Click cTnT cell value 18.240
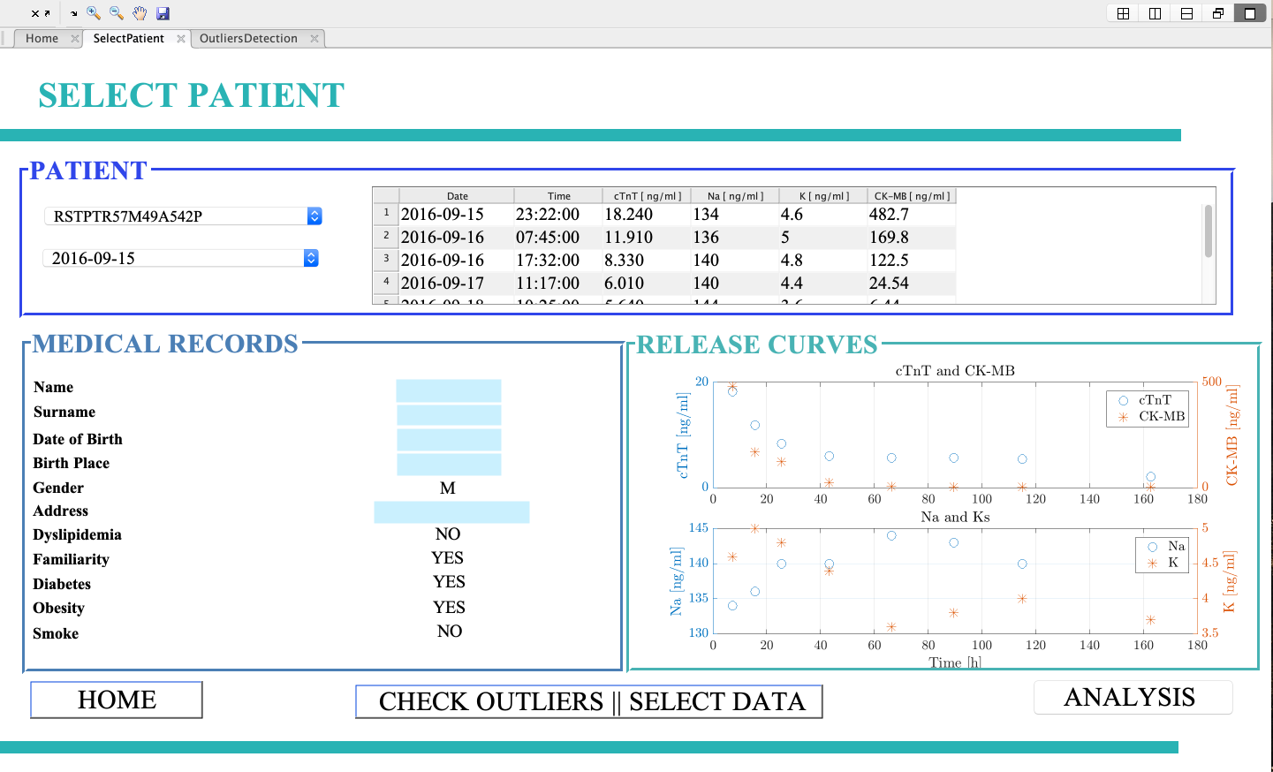 pyautogui.click(x=647, y=215)
